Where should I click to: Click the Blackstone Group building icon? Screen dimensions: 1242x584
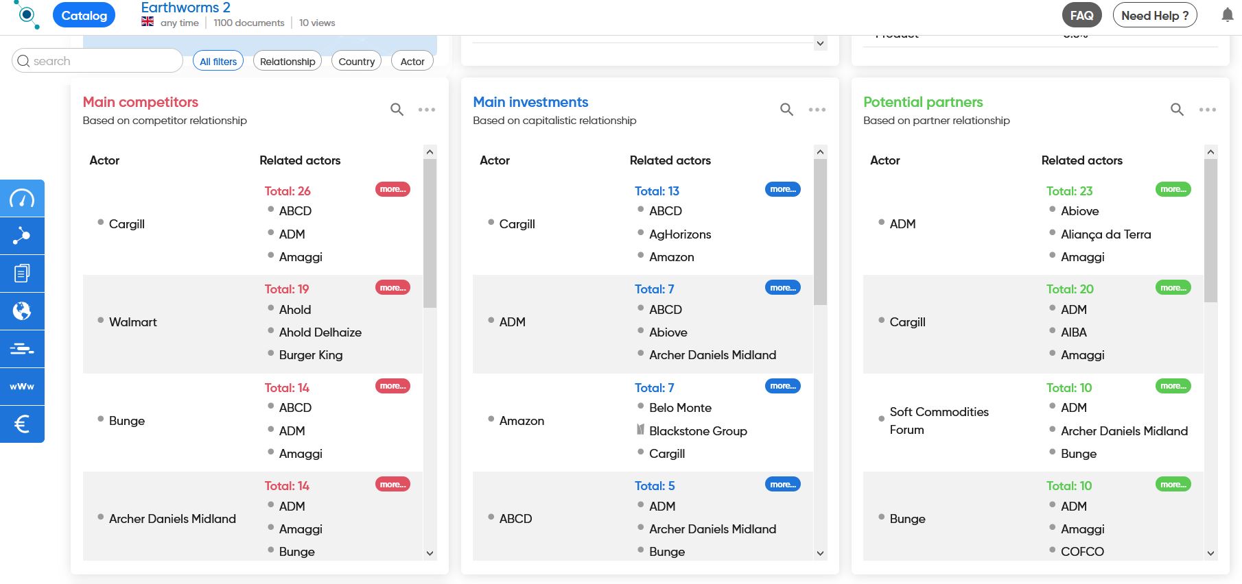(x=640, y=430)
